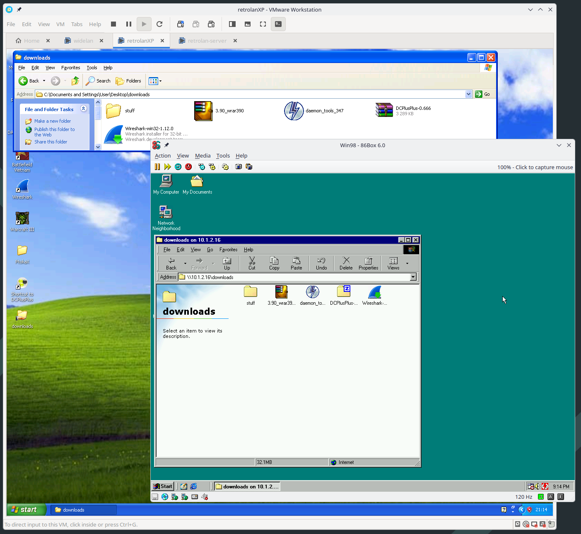The width and height of the screenshot is (581, 534).
Task: Send Ctrl+Alt+Esc from 86Box toolbar
Action: coord(212,167)
